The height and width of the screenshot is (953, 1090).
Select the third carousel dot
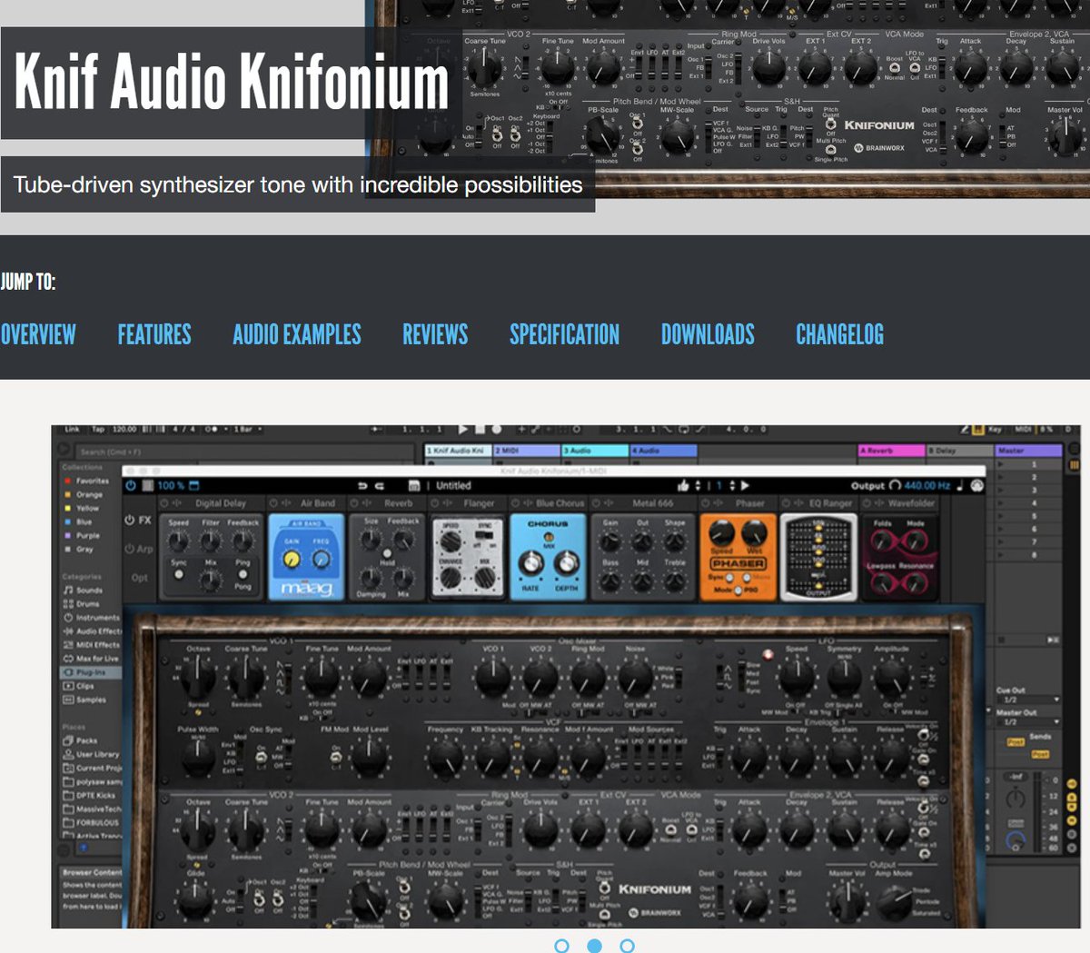(x=627, y=946)
